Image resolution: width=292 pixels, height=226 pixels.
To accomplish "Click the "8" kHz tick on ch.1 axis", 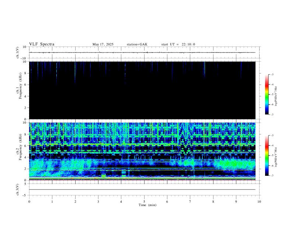I will (25, 73).
